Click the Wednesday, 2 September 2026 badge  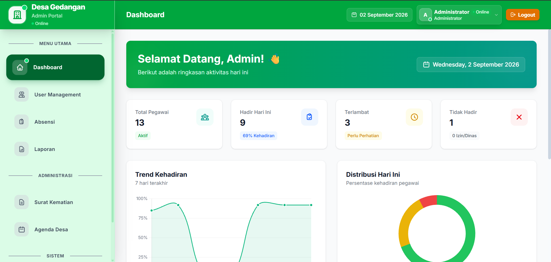471,65
